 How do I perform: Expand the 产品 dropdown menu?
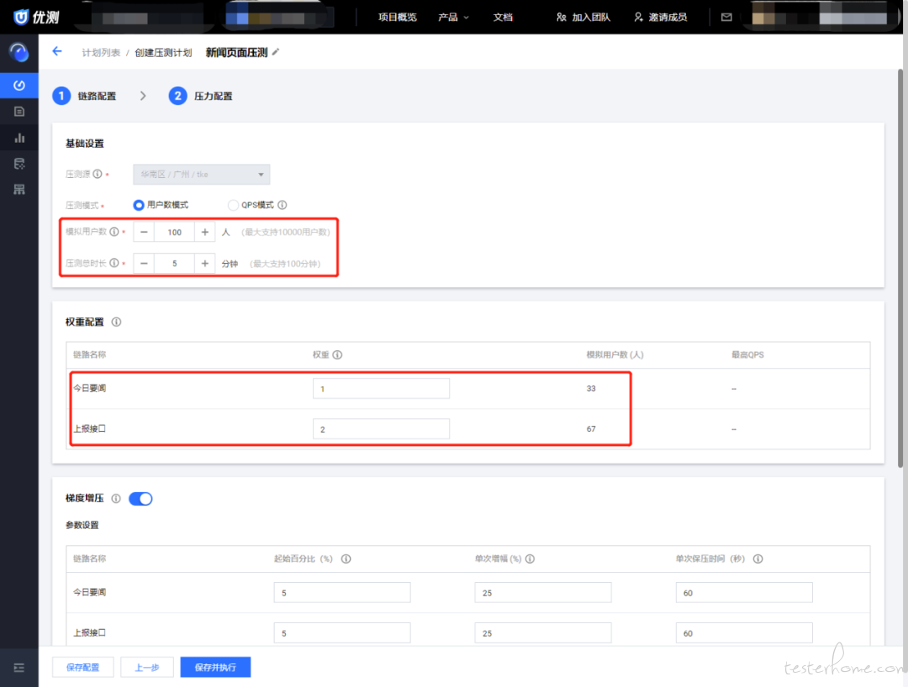[453, 17]
